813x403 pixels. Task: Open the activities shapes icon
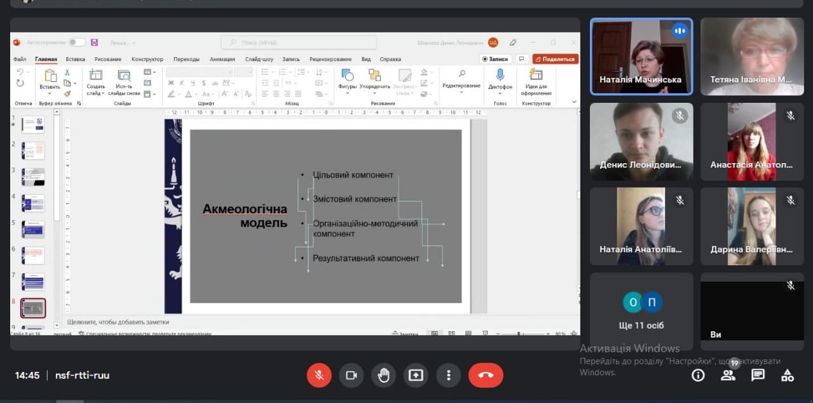point(788,375)
